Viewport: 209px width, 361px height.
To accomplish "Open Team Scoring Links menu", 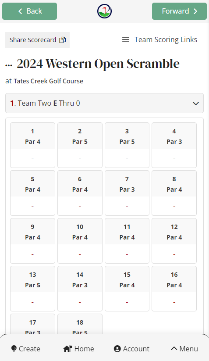I will (159, 39).
